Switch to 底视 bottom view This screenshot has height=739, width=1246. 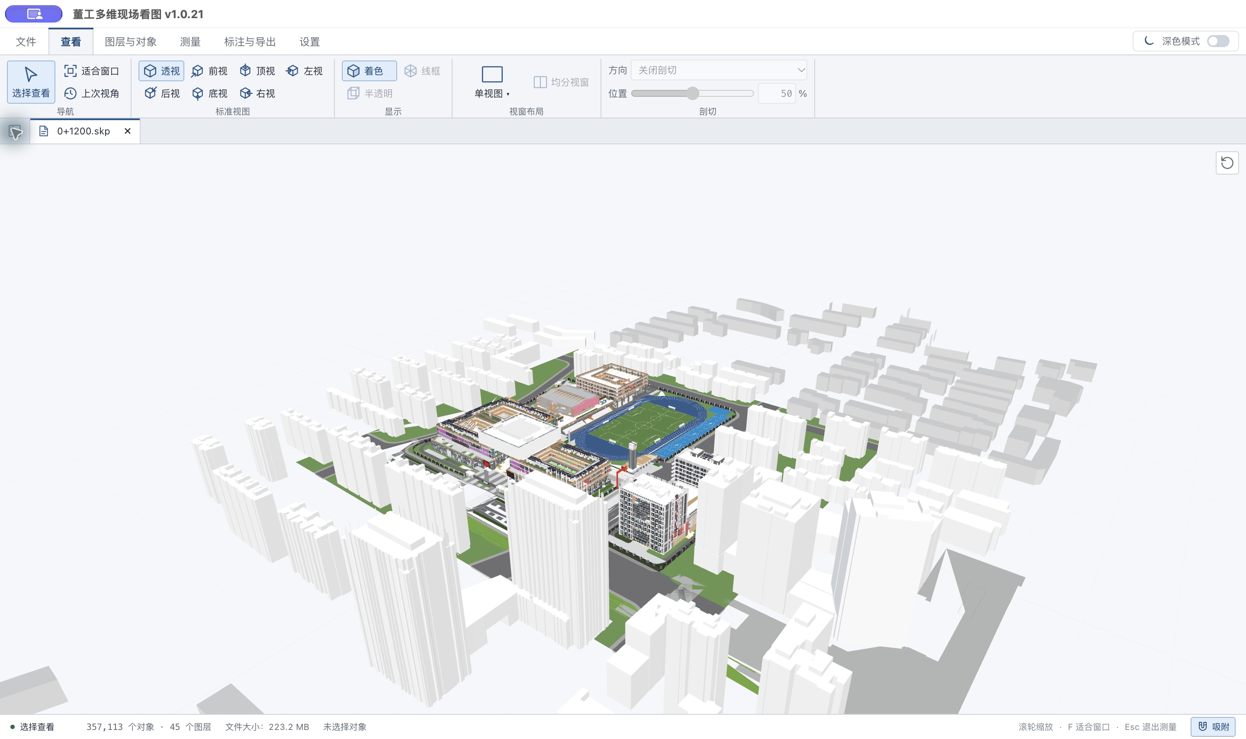[x=209, y=93]
